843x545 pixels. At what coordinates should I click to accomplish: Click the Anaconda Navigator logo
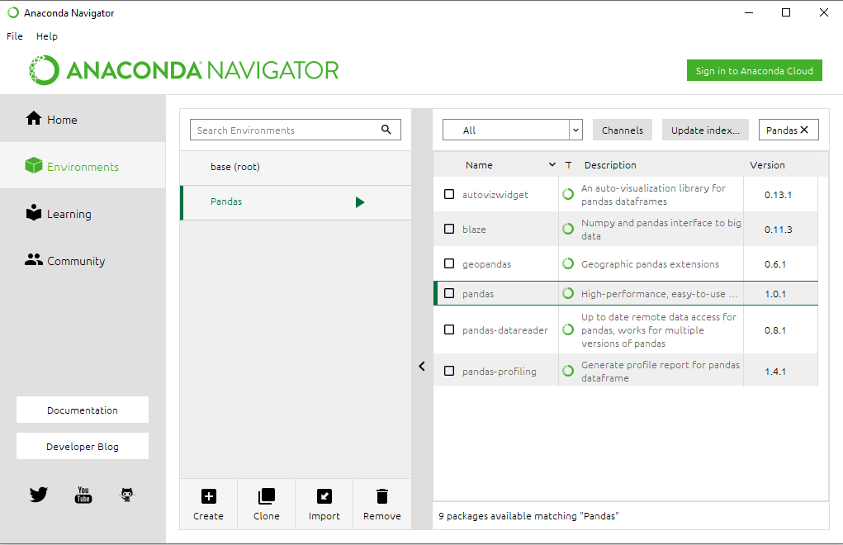tap(183, 70)
